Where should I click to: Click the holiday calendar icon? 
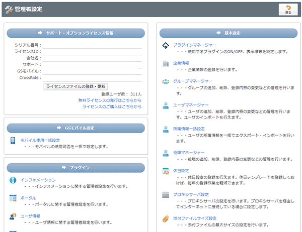(x=166, y=171)
